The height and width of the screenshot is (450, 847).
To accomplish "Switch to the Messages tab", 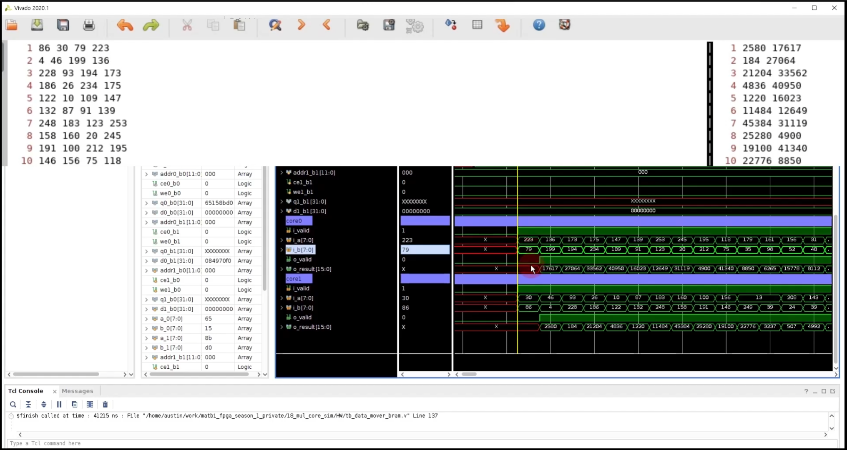I will tap(78, 391).
